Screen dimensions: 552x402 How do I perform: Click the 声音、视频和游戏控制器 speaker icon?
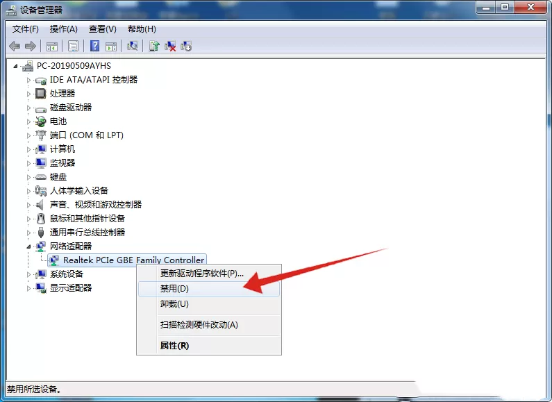[40, 205]
